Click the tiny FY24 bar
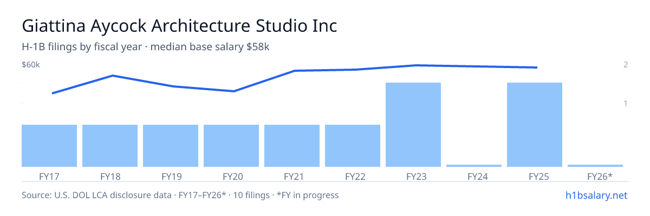The height and width of the screenshot is (216, 650). tap(474, 166)
